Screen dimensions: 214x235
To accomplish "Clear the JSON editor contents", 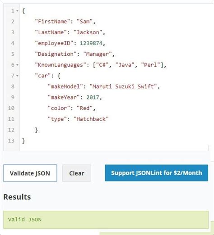I will coord(77,173).
